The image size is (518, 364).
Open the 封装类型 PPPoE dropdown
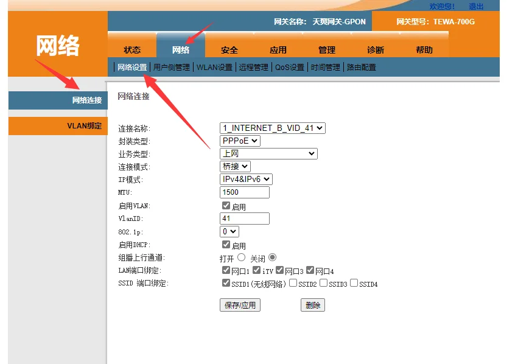tap(240, 141)
